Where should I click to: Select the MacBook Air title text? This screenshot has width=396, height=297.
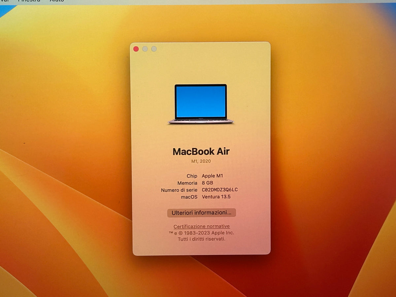click(201, 151)
